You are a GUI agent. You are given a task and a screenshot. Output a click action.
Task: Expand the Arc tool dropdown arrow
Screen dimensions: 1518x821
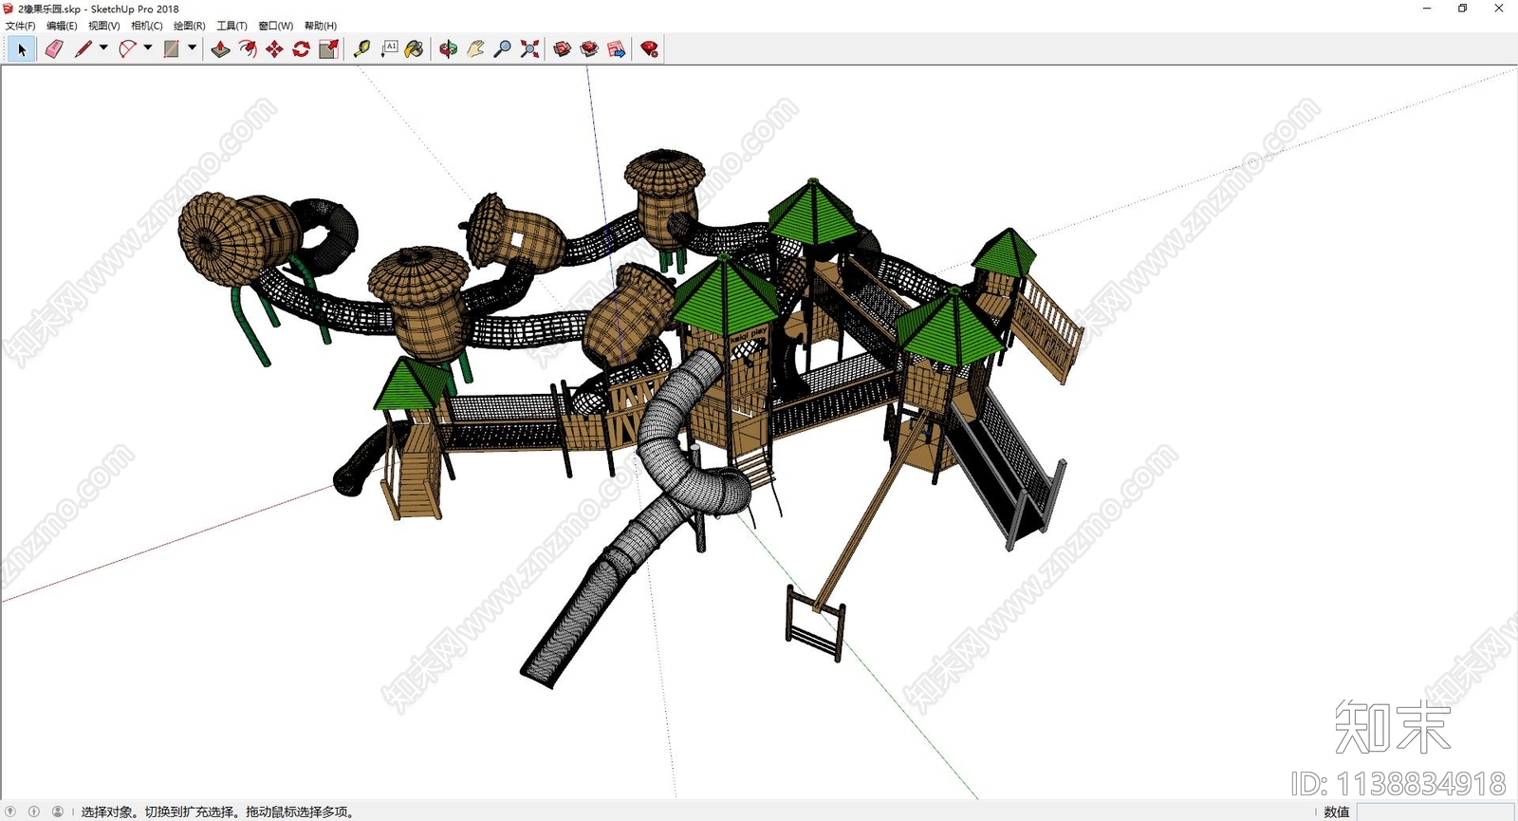tap(148, 48)
